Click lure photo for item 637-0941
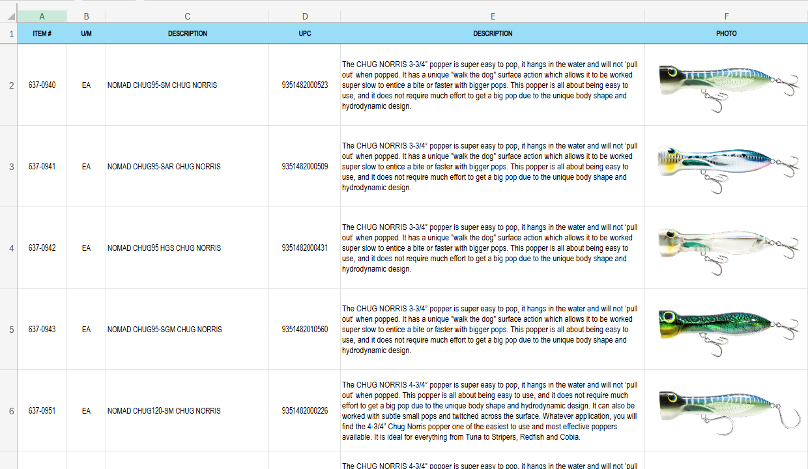The height and width of the screenshot is (469, 808). point(729,169)
